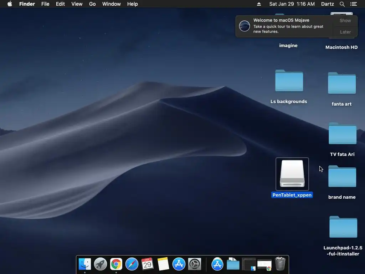Select the PenTablet_xppen disk icon
365x274 pixels.
[x=292, y=174]
